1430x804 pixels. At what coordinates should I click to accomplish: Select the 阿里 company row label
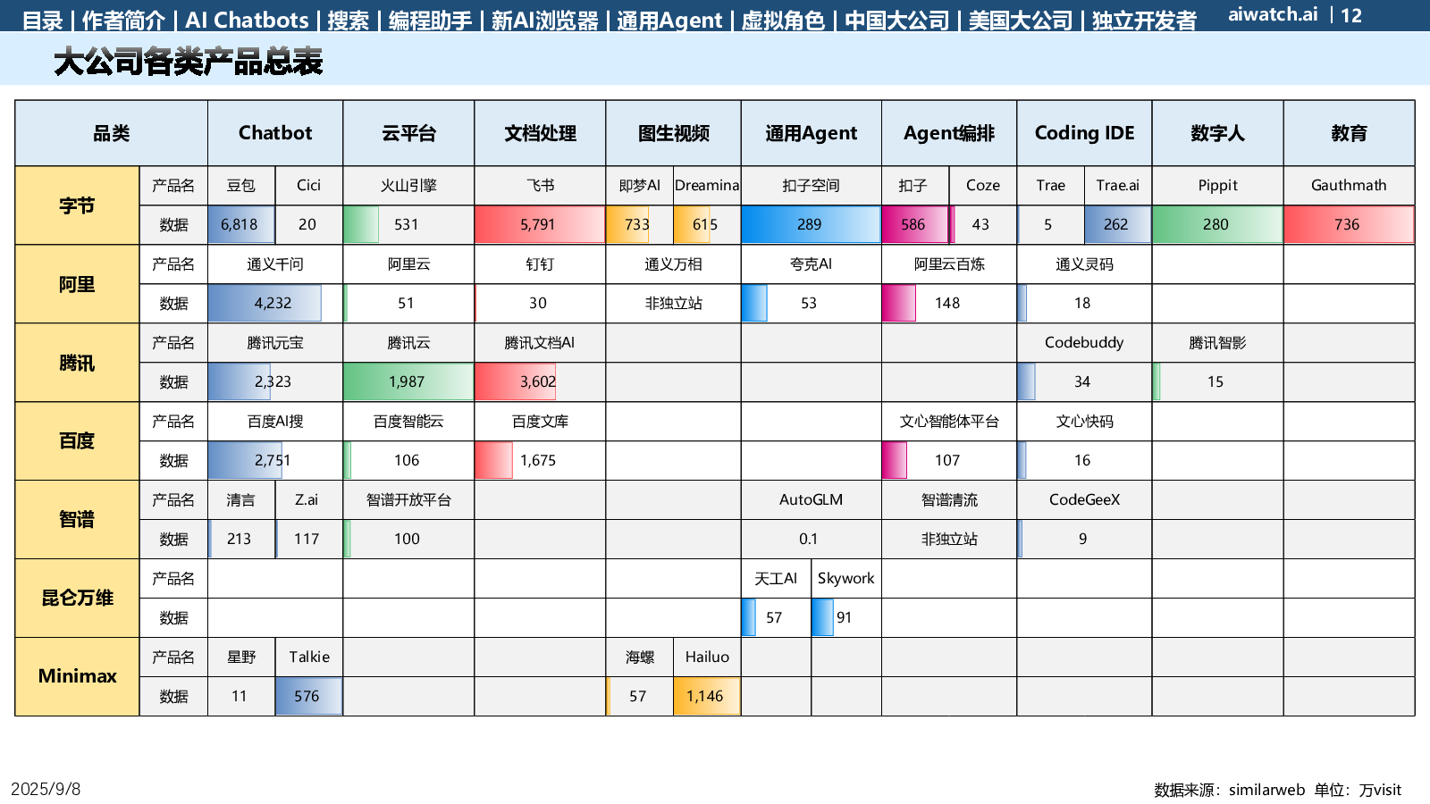(77, 284)
